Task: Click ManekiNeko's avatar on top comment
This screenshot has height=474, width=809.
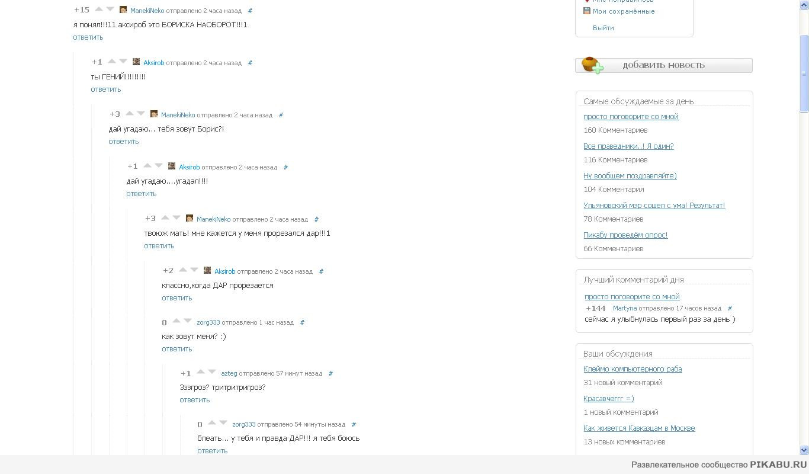Action: 123,10
